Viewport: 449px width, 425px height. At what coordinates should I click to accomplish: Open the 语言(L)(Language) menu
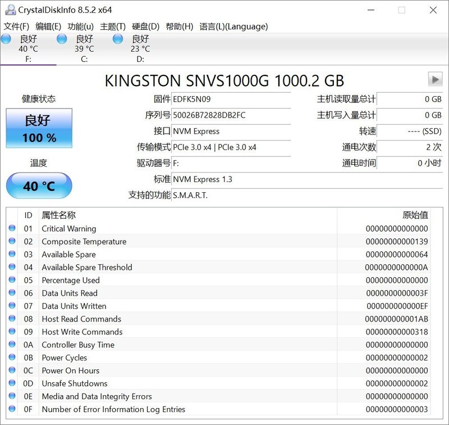(x=235, y=26)
